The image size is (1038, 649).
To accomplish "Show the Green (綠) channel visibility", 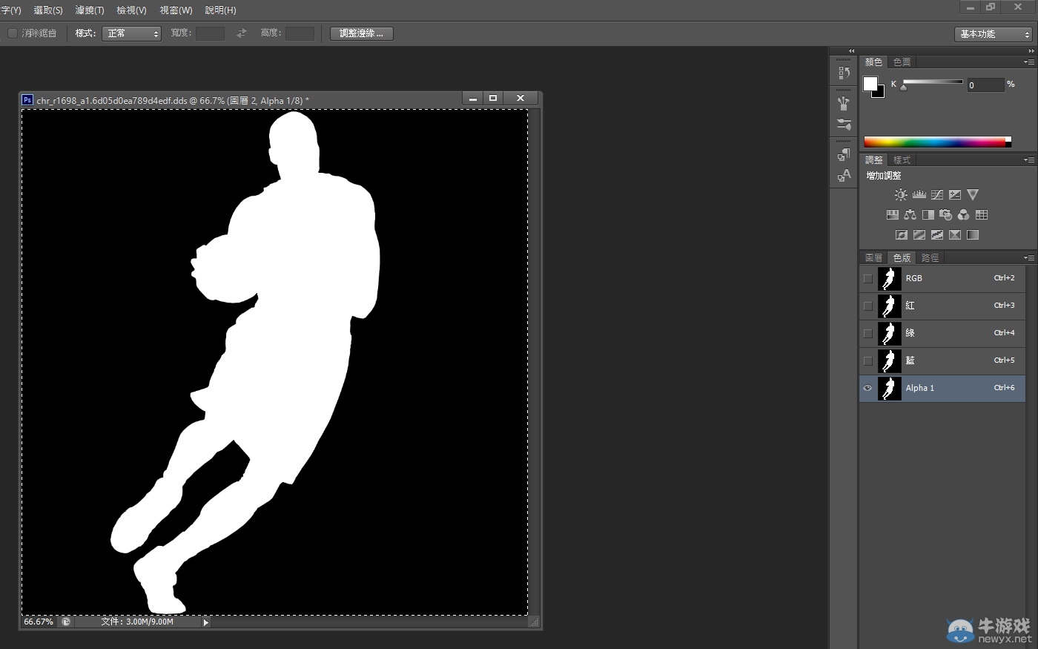I will coord(868,334).
